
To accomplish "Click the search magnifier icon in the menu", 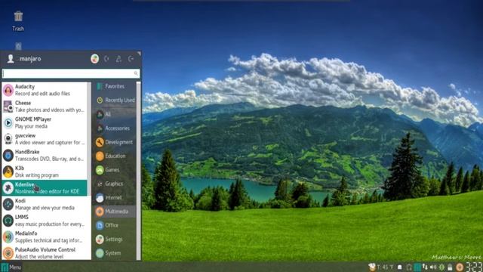I will click(x=136, y=73).
